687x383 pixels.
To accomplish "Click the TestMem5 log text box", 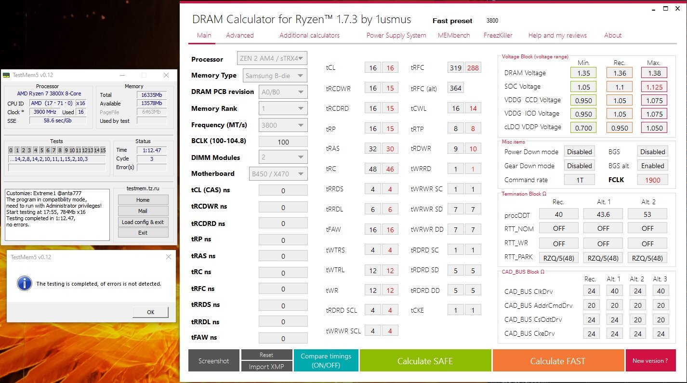I will tap(57, 215).
